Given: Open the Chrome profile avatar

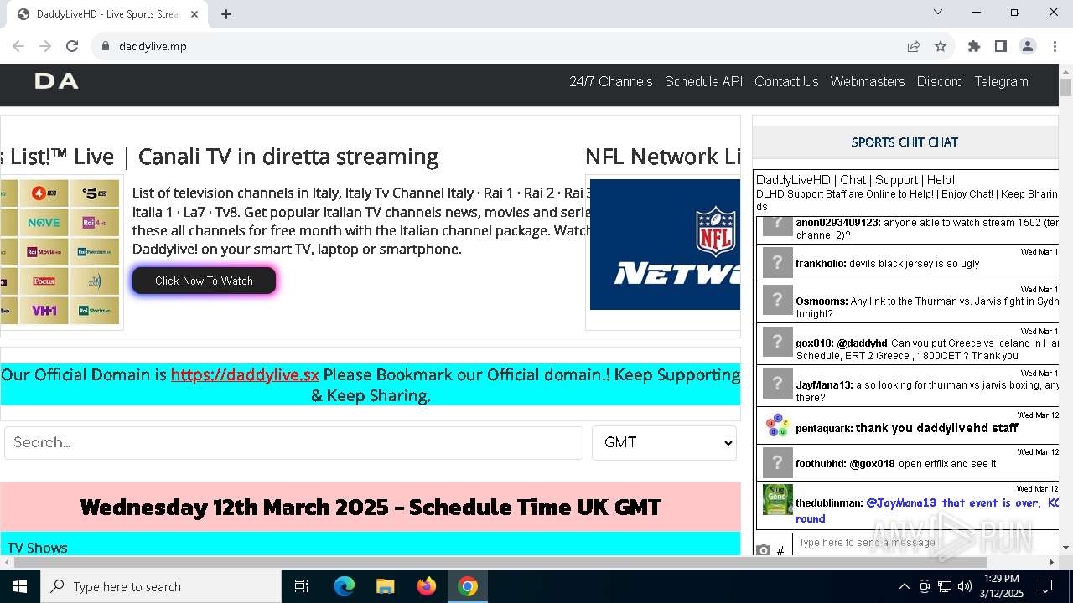Looking at the screenshot, I should (1028, 46).
